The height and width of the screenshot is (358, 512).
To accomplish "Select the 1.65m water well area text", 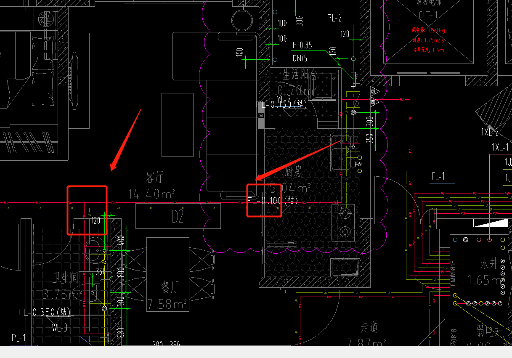I will 487,280.
